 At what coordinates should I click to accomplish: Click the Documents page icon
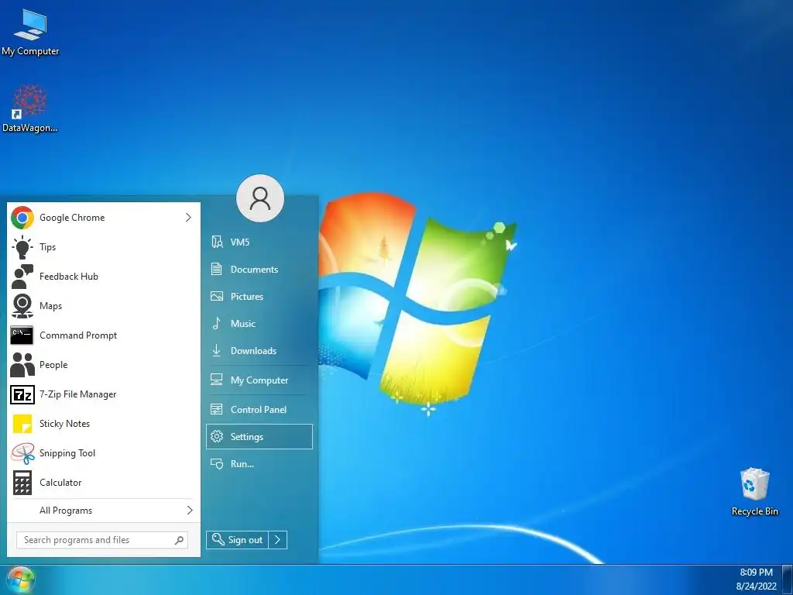[x=217, y=269]
